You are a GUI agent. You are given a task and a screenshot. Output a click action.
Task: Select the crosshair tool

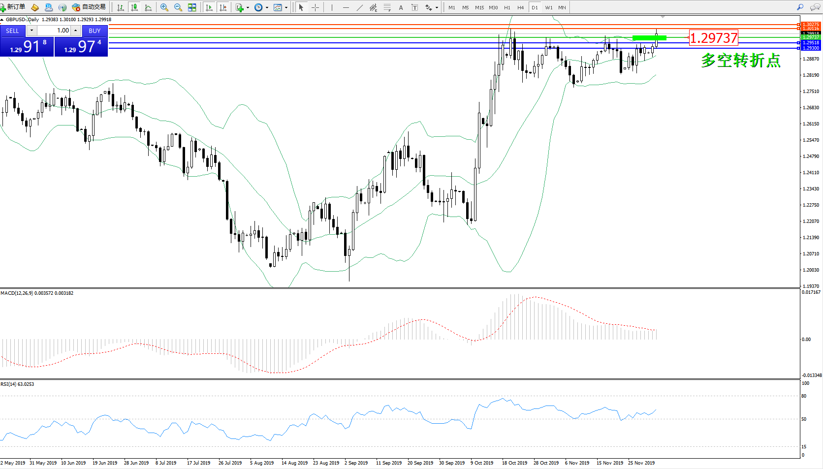[315, 7]
